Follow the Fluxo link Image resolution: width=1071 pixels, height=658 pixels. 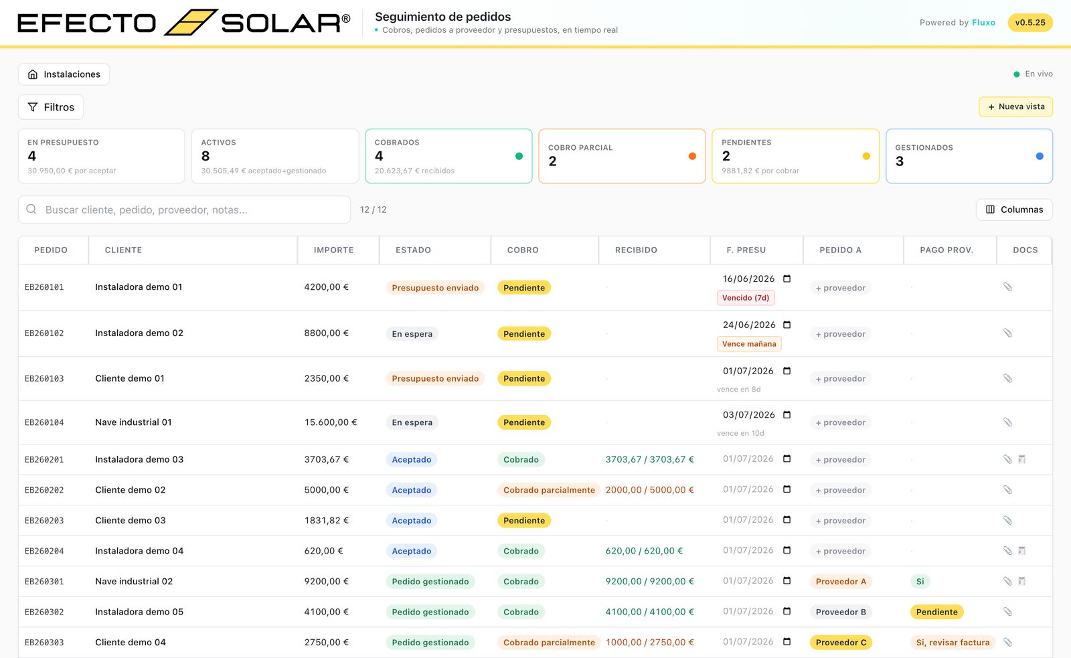[983, 23]
